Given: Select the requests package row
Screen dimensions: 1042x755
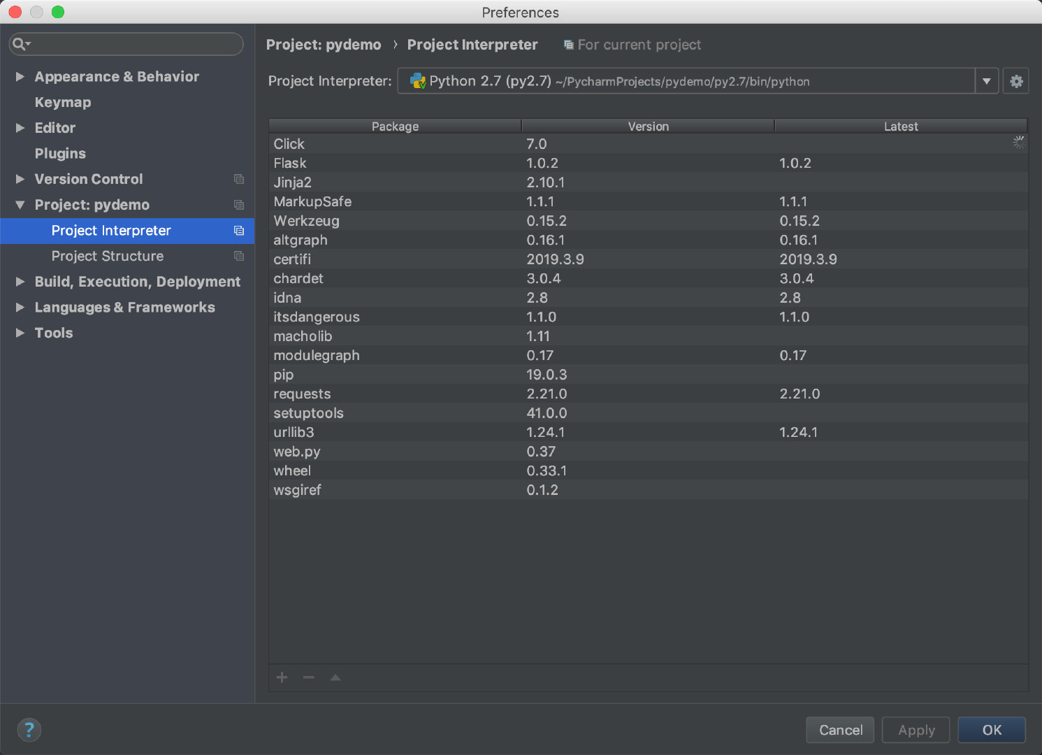Looking at the screenshot, I should click(x=649, y=394).
